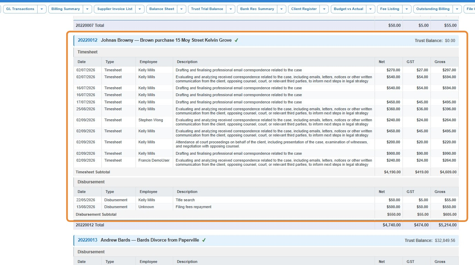Click the Disbursement Subtotal $605.00 gross value
475x265 pixels.
450,214
